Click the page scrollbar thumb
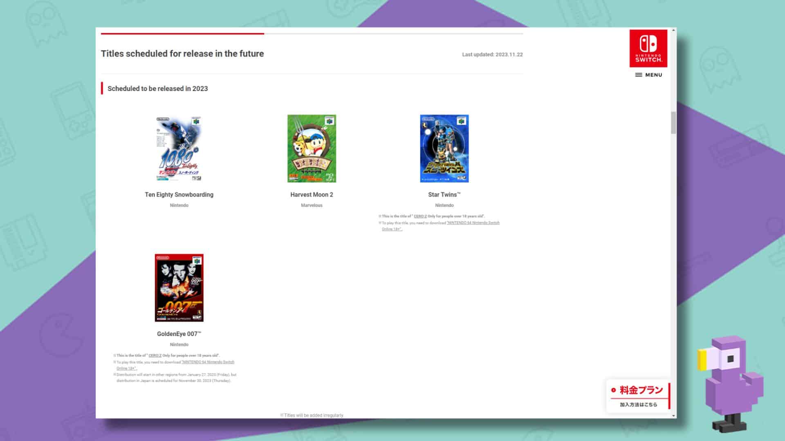785x441 pixels. click(x=673, y=122)
